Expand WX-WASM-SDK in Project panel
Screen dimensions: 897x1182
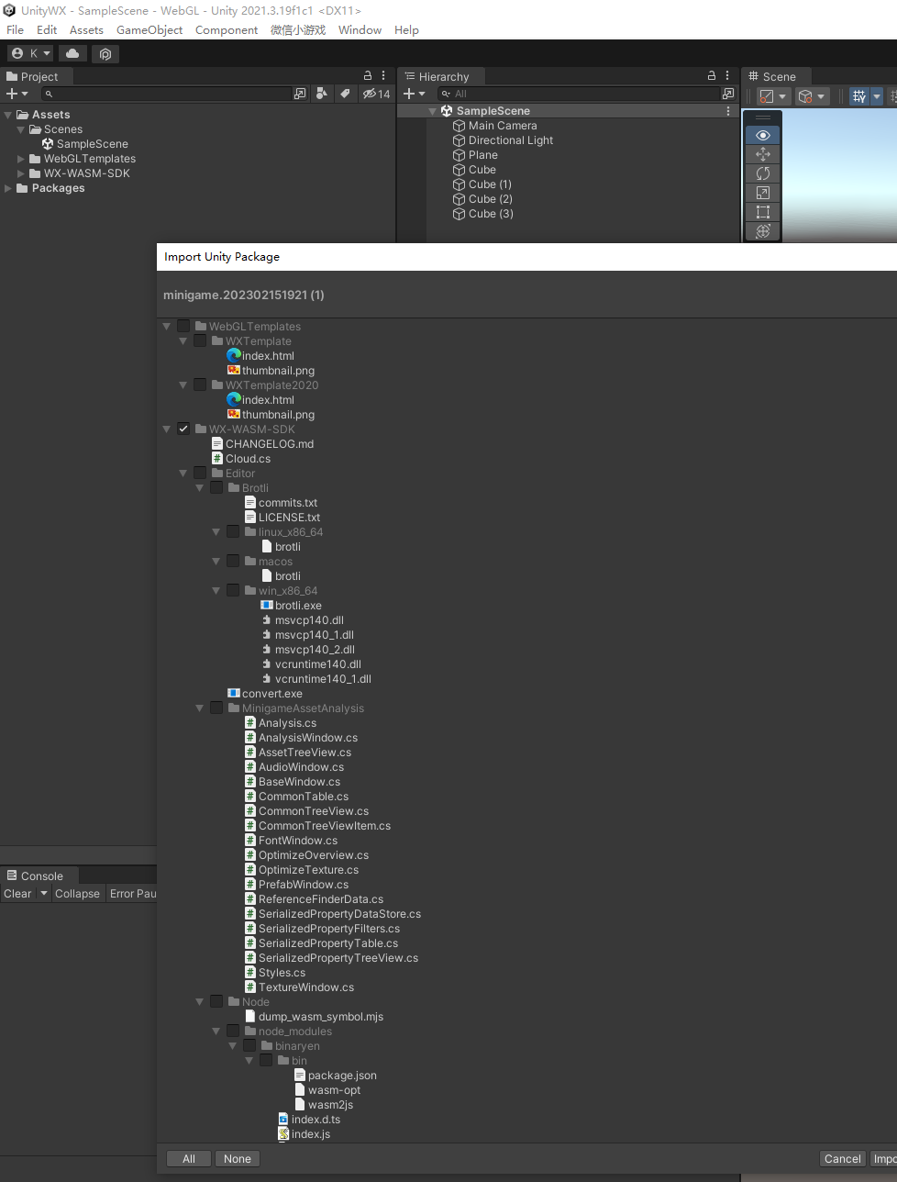pyautogui.click(x=21, y=173)
